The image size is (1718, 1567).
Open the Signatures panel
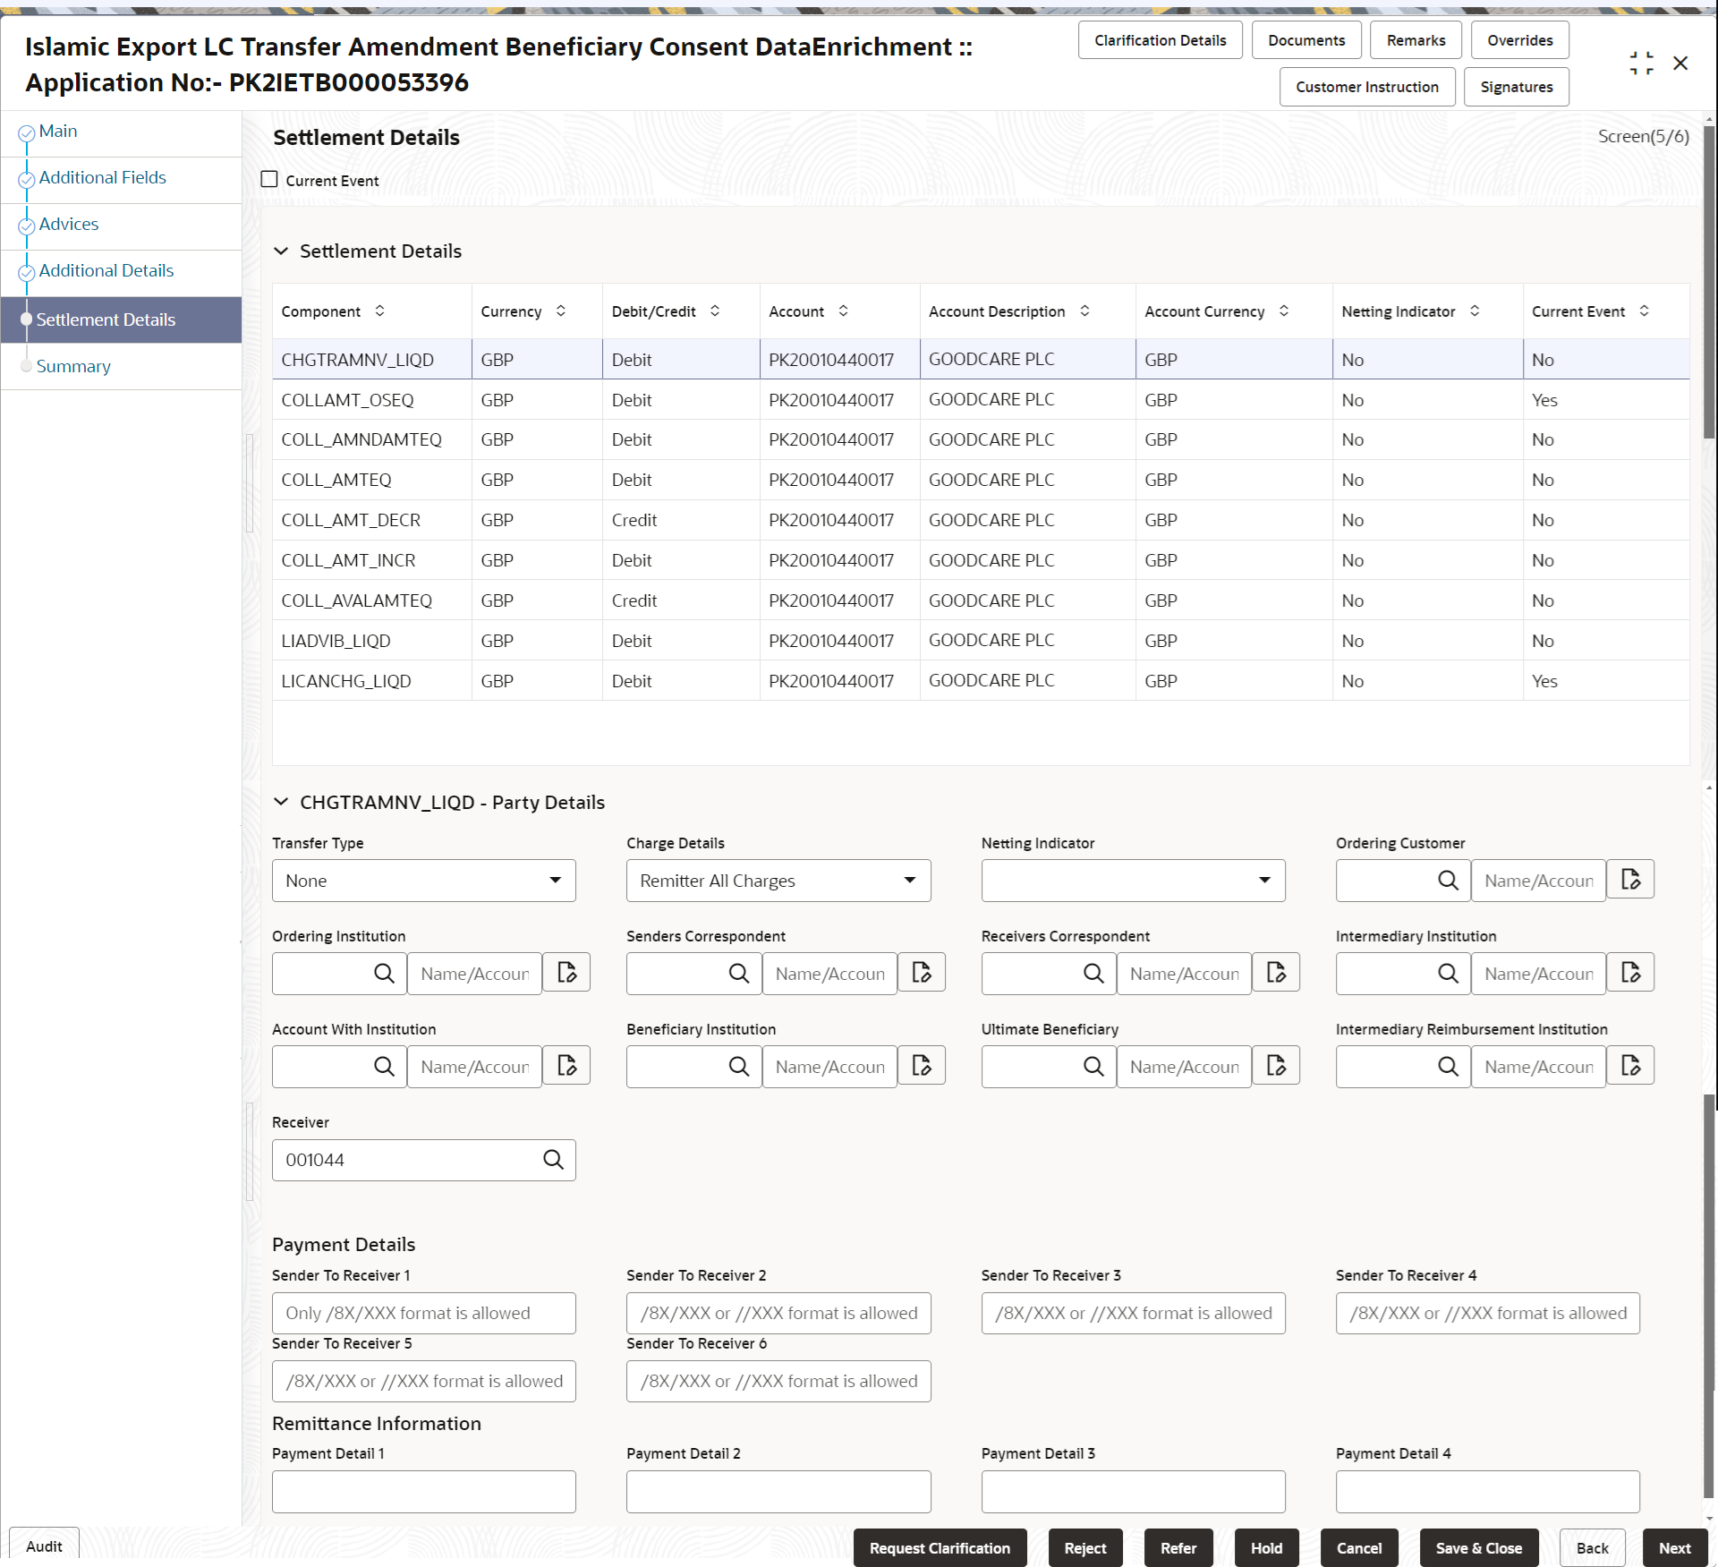1516,86
